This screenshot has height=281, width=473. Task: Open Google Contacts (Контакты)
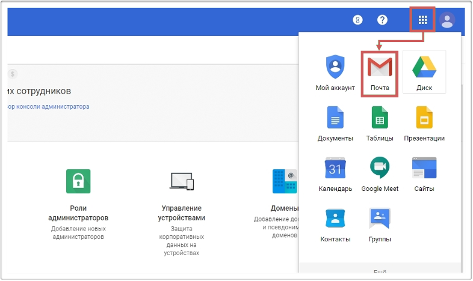(335, 224)
